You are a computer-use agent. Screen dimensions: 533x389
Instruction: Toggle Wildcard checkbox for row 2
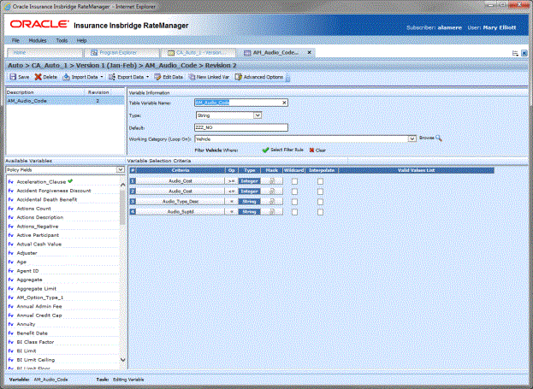point(294,192)
